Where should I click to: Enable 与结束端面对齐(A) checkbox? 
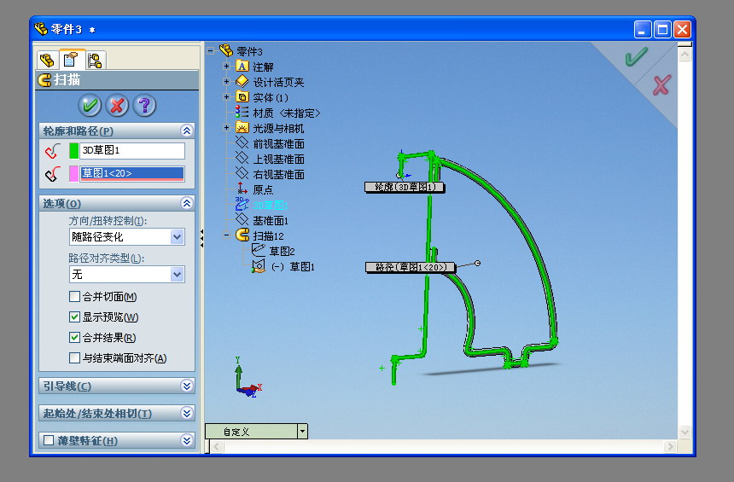[74, 358]
